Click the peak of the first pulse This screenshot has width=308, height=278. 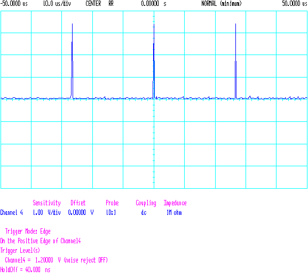click(x=72, y=24)
